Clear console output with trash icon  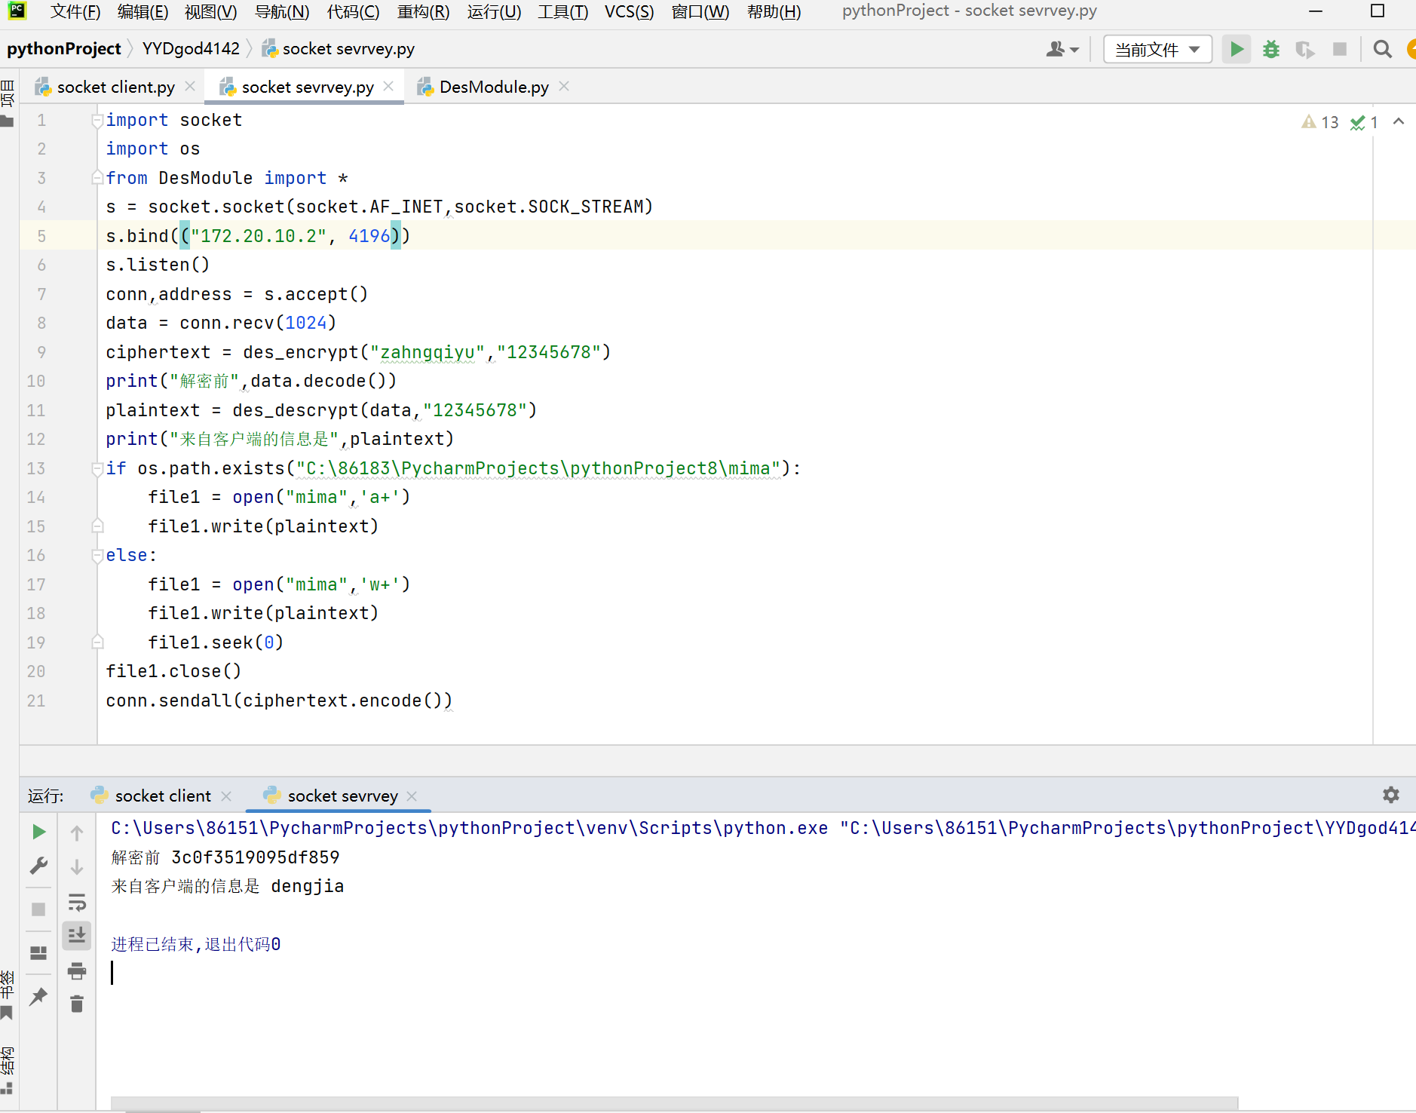click(77, 1004)
